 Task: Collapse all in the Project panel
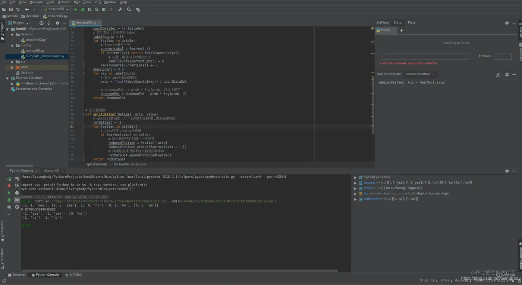click(x=48, y=23)
